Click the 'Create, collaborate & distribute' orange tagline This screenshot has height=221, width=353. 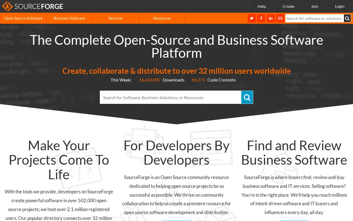pos(176,71)
